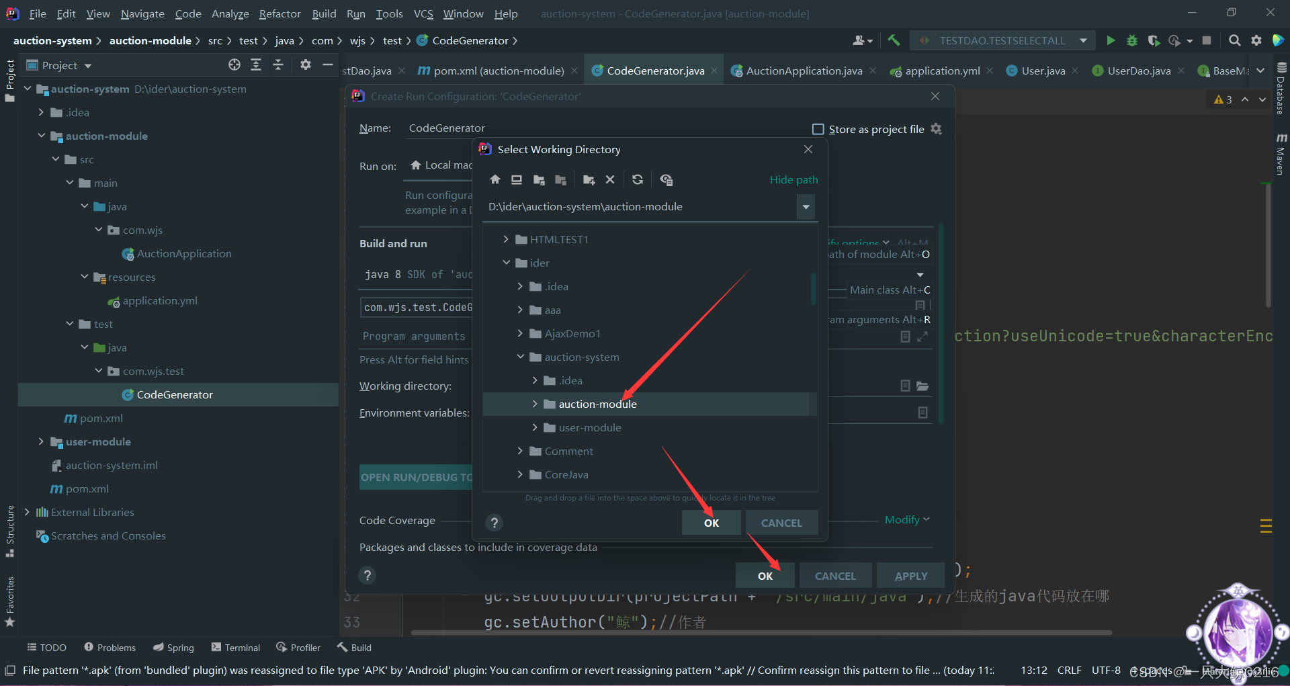Image resolution: width=1290 pixels, height=686 pixels.
Task: Collapse all nodes in Project panel
Action: click(278, 65)
